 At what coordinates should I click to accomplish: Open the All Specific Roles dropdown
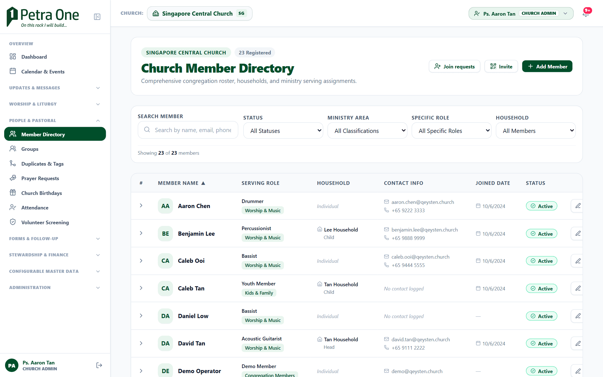pos(451,131)
